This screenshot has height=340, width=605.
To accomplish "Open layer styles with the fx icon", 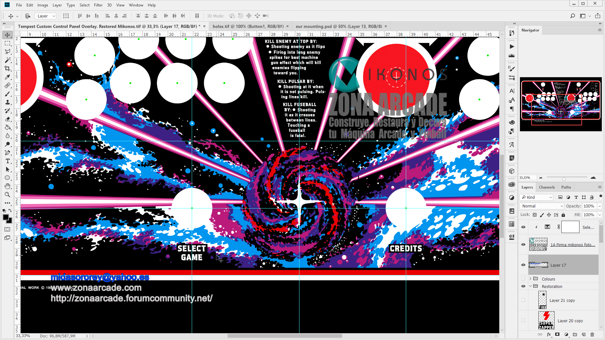I will point(549,335).
